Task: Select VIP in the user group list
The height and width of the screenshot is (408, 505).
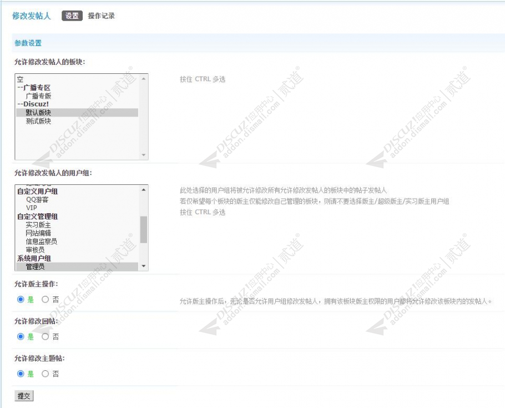Action: [x=77, y=208]
